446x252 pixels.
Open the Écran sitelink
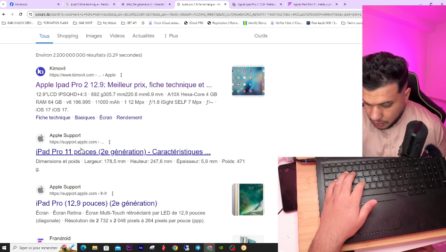click(x=106, y=118)
